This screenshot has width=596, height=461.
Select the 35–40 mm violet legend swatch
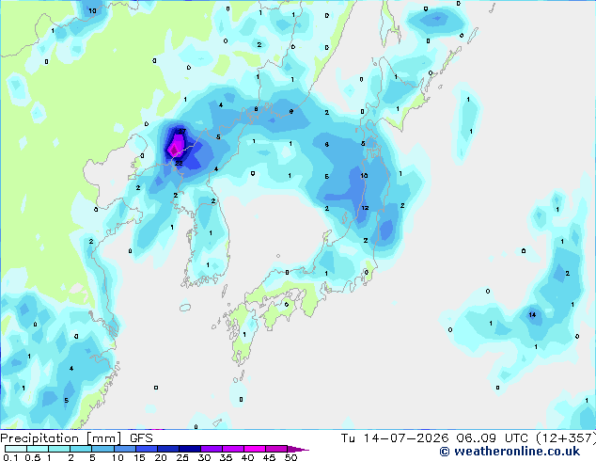232,449
